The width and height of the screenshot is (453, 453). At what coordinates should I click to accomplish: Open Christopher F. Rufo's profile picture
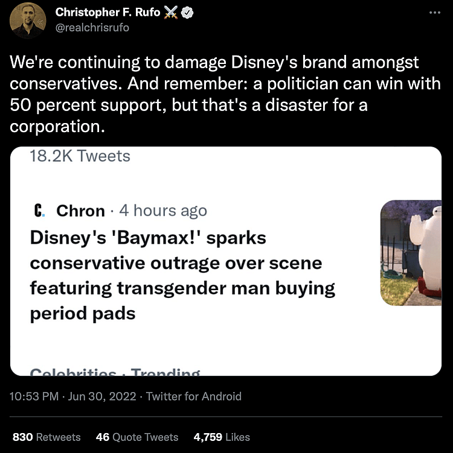point(28,20)
